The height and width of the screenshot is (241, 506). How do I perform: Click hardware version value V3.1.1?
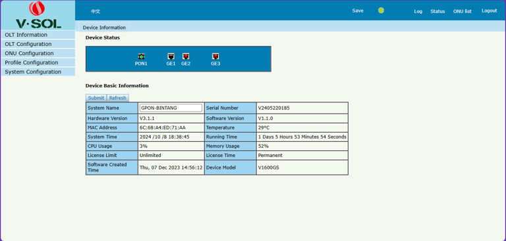coord(147,118)
